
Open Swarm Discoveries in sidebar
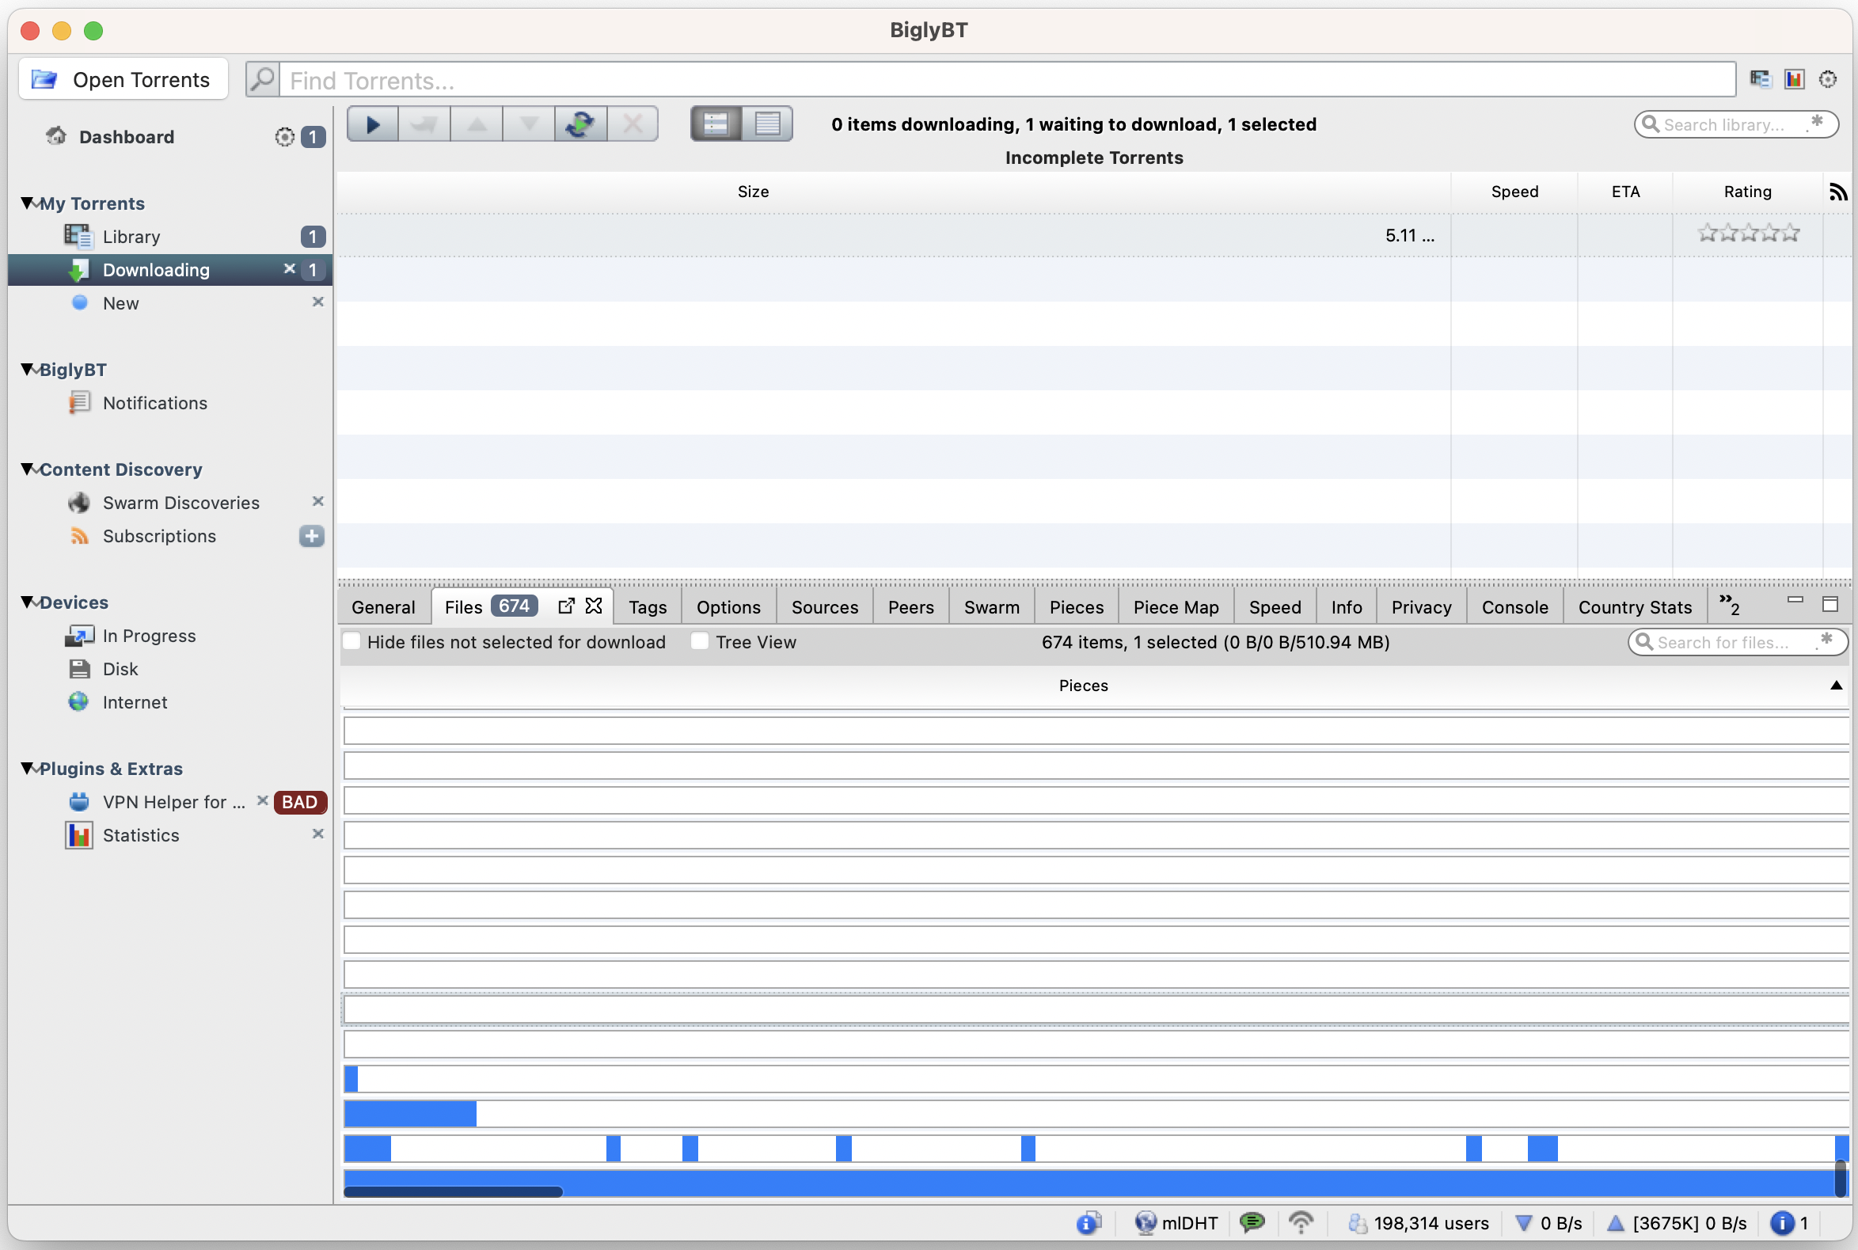pyautogui.click(x=181, y=503)
